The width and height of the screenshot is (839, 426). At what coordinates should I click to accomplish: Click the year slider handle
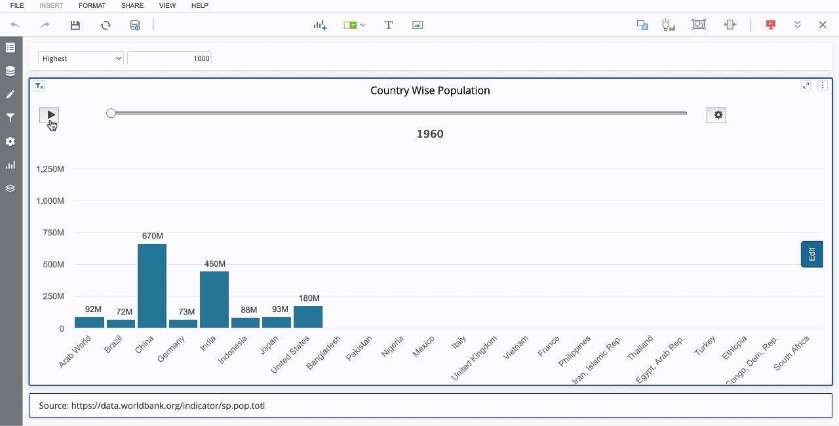point(111,113)
